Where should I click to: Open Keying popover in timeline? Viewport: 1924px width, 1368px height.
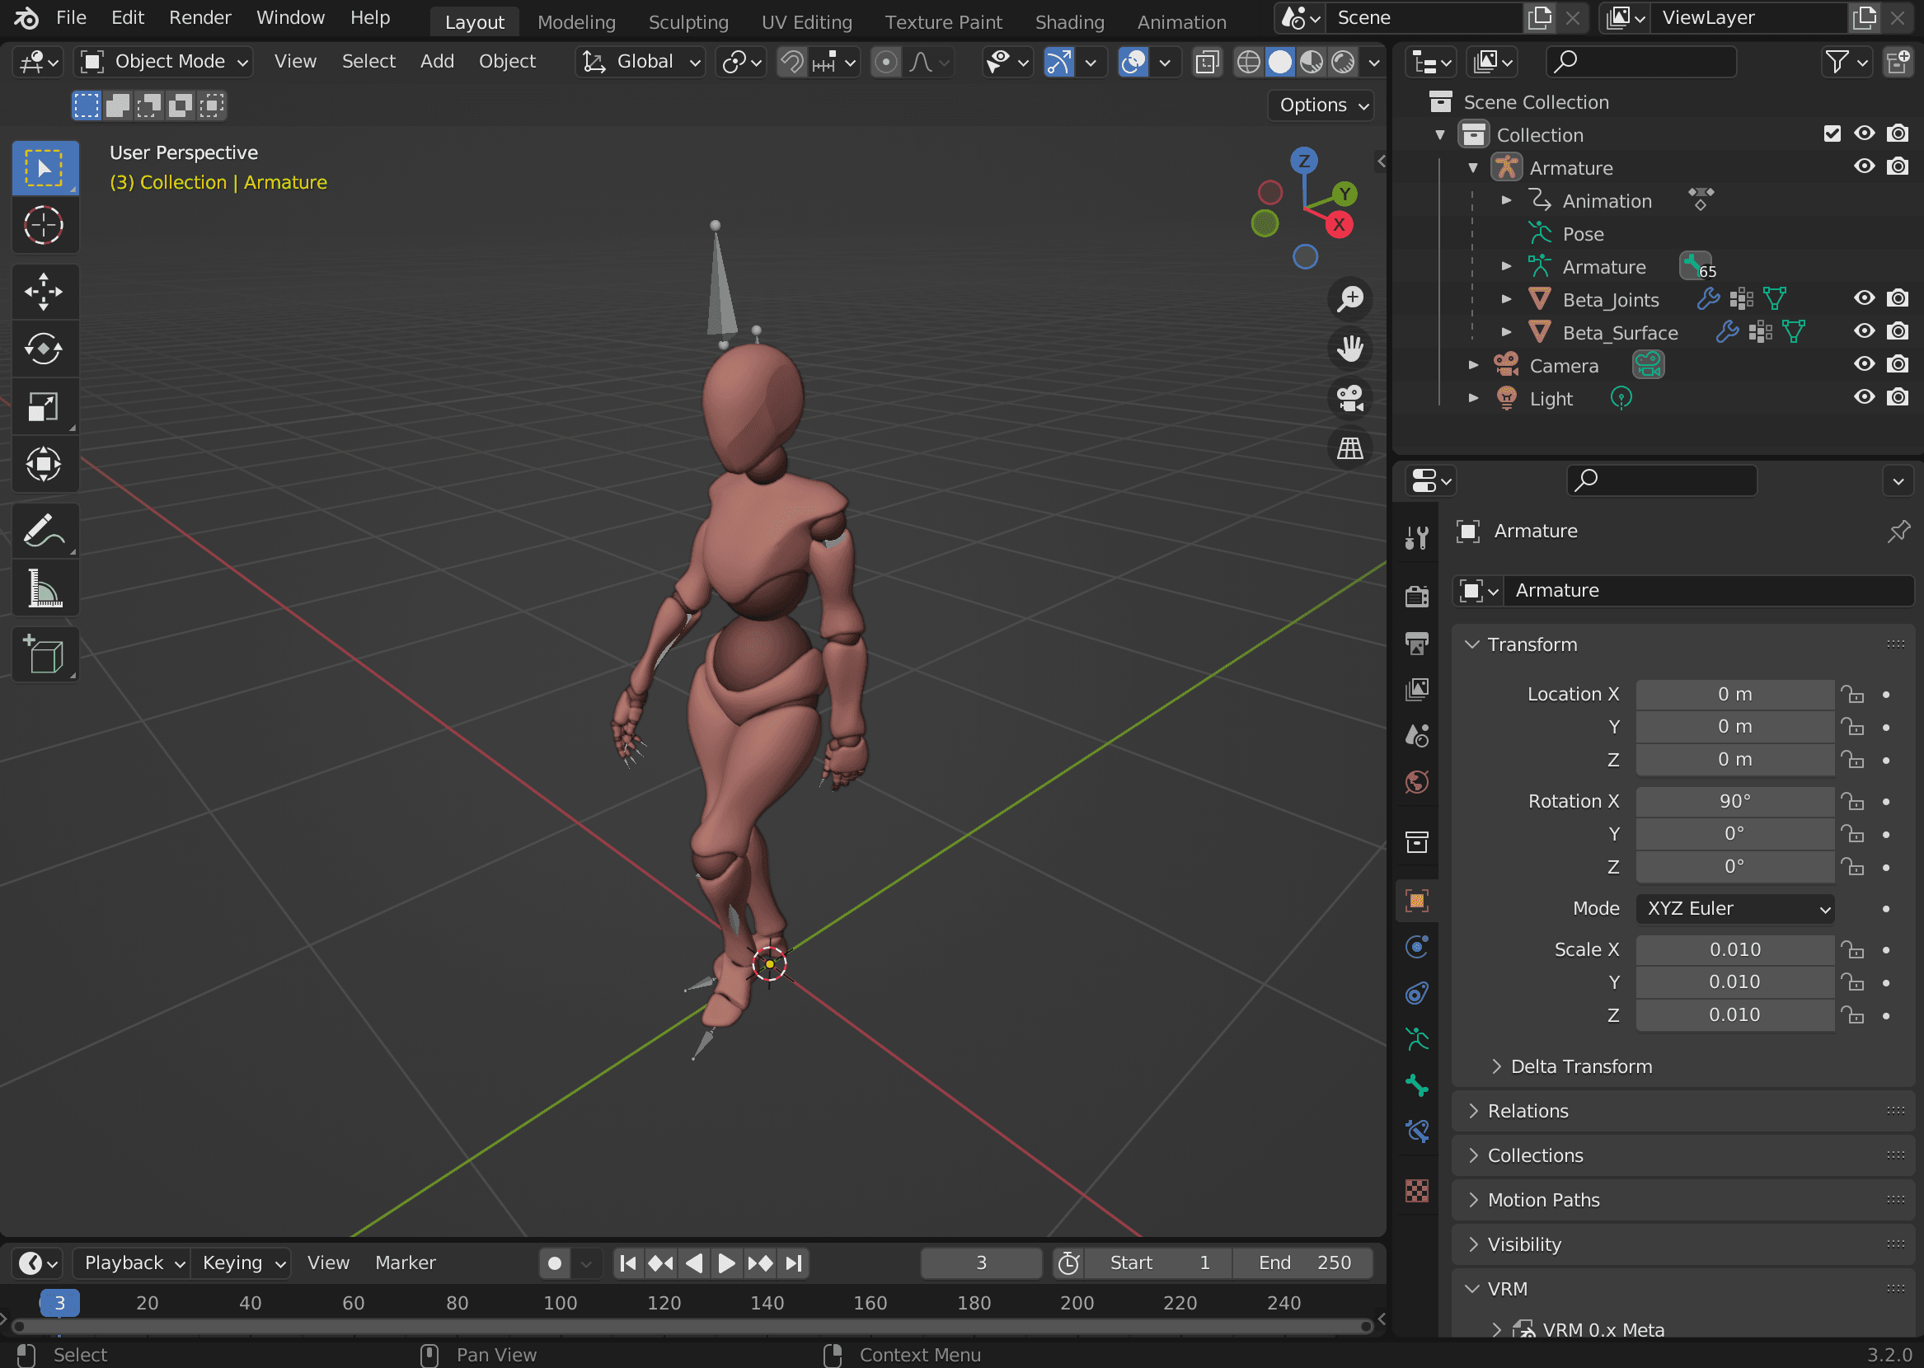[x=241, y=1263]
